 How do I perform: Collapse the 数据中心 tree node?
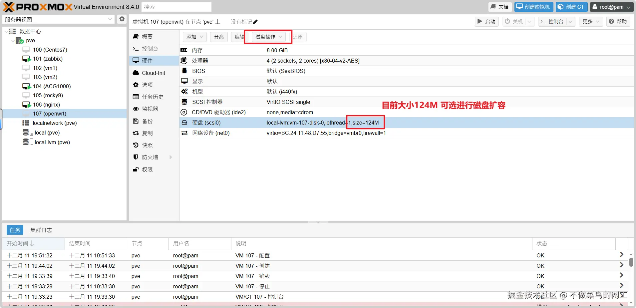point(6,31)
